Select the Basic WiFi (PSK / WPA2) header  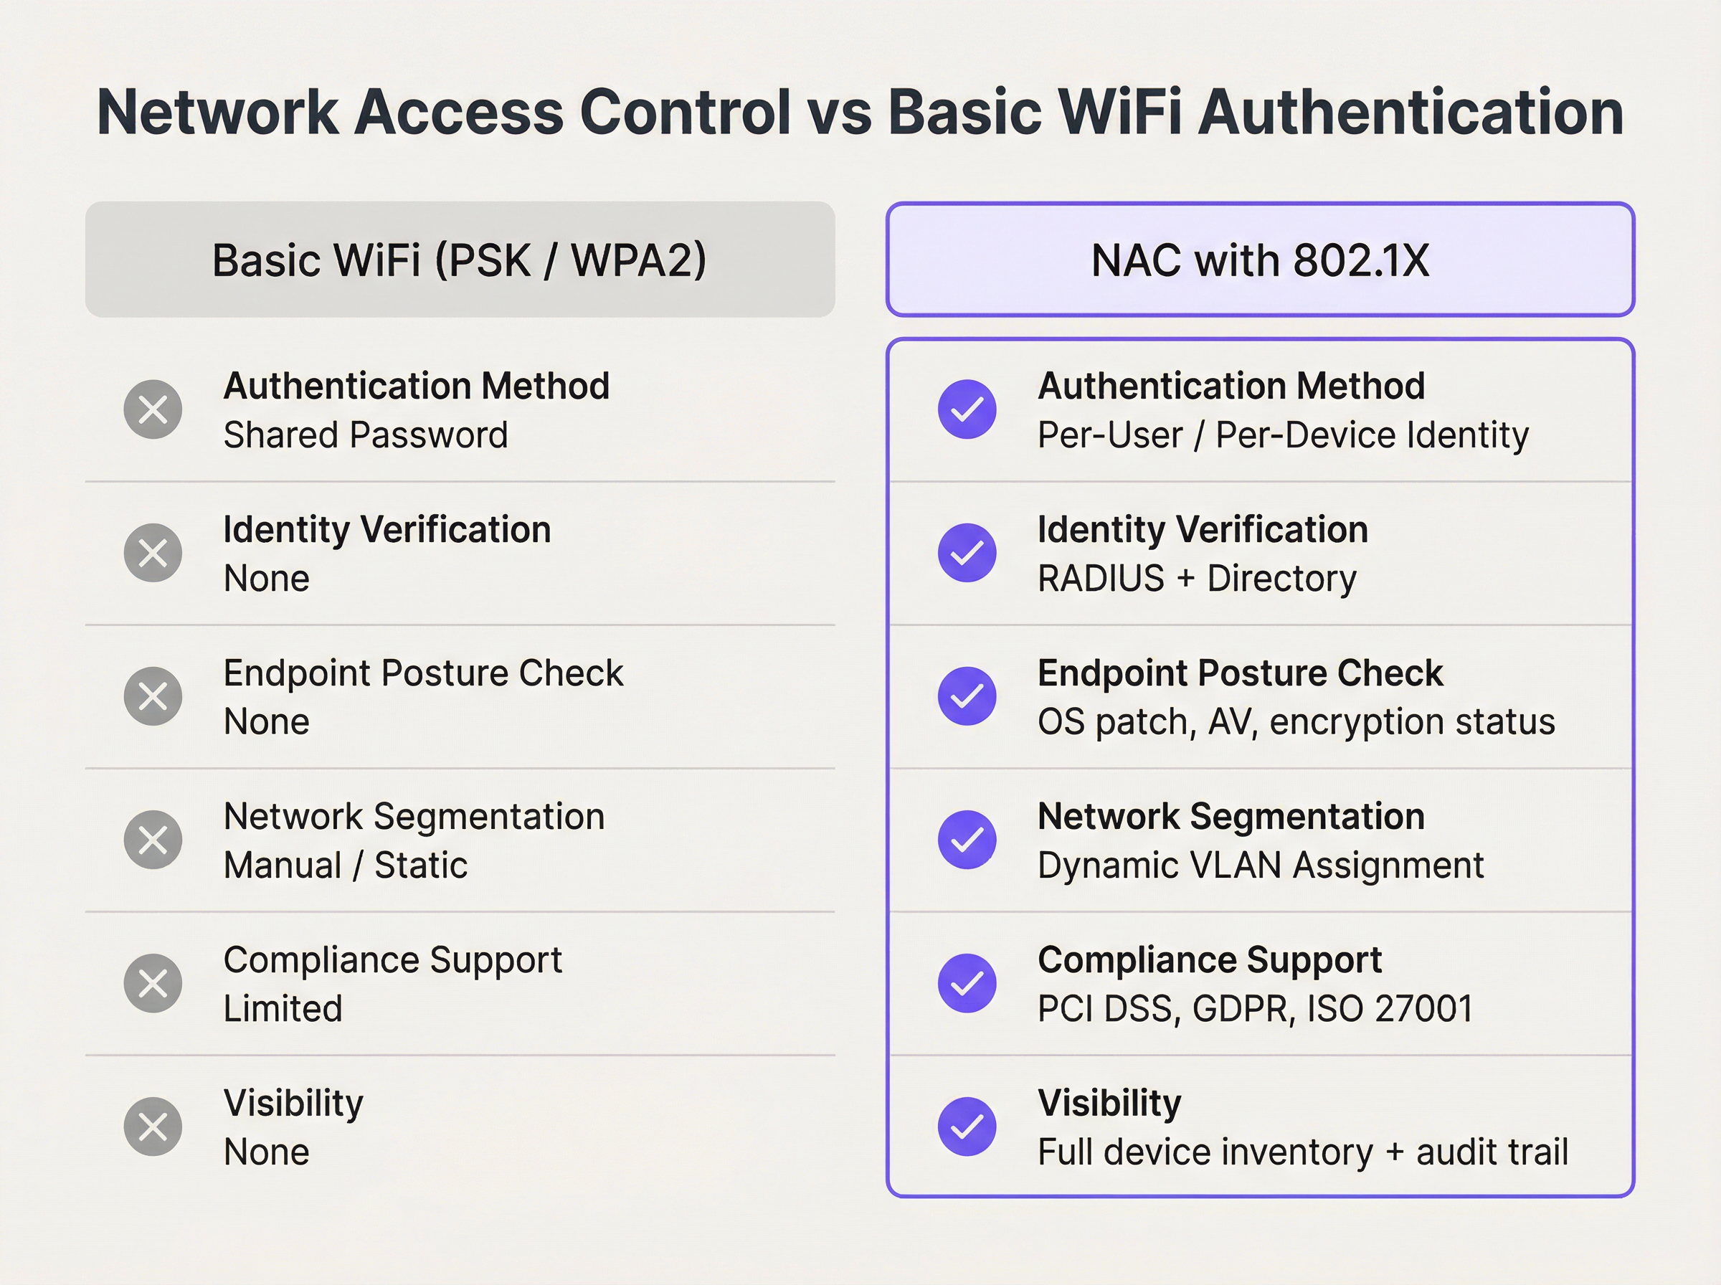click(x=460, y=260)
